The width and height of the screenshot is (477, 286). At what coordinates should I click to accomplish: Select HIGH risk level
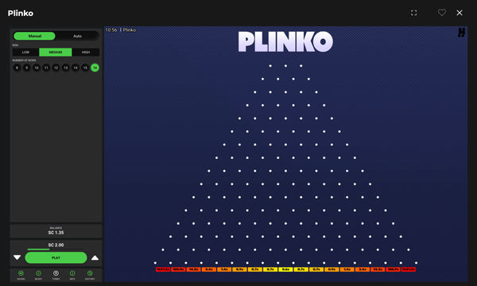86,52
